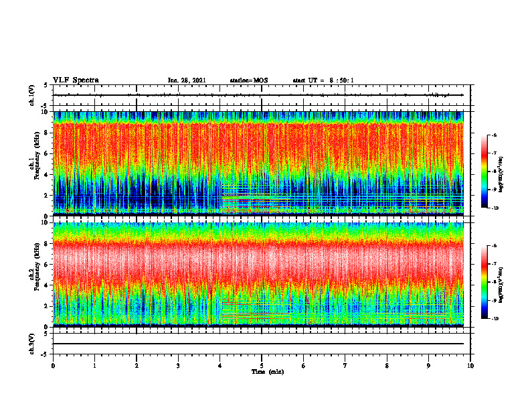Click the time axis tick label "9"
Image resolution: width=530 pixels, height=410 pixels.
[428, 366]
